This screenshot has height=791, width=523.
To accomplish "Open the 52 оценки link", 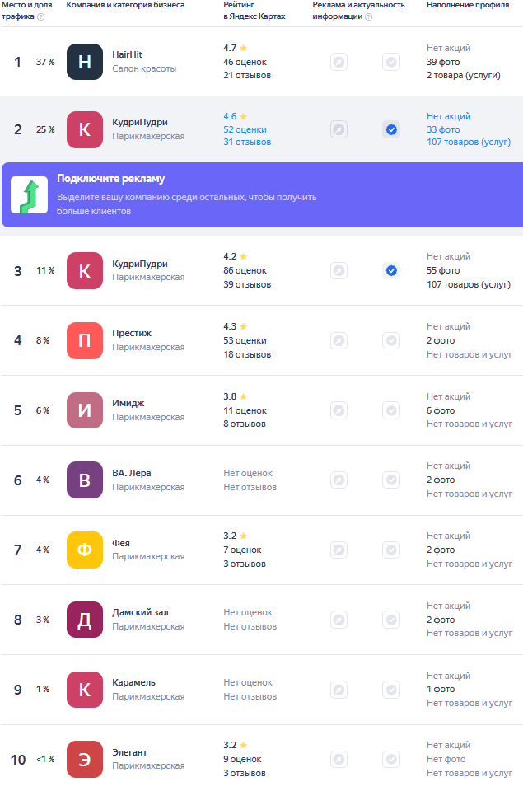I will coord(245,129).
